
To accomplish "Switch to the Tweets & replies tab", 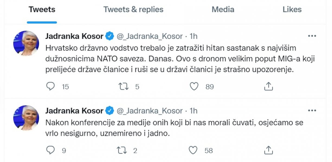I will coord(134,9).
